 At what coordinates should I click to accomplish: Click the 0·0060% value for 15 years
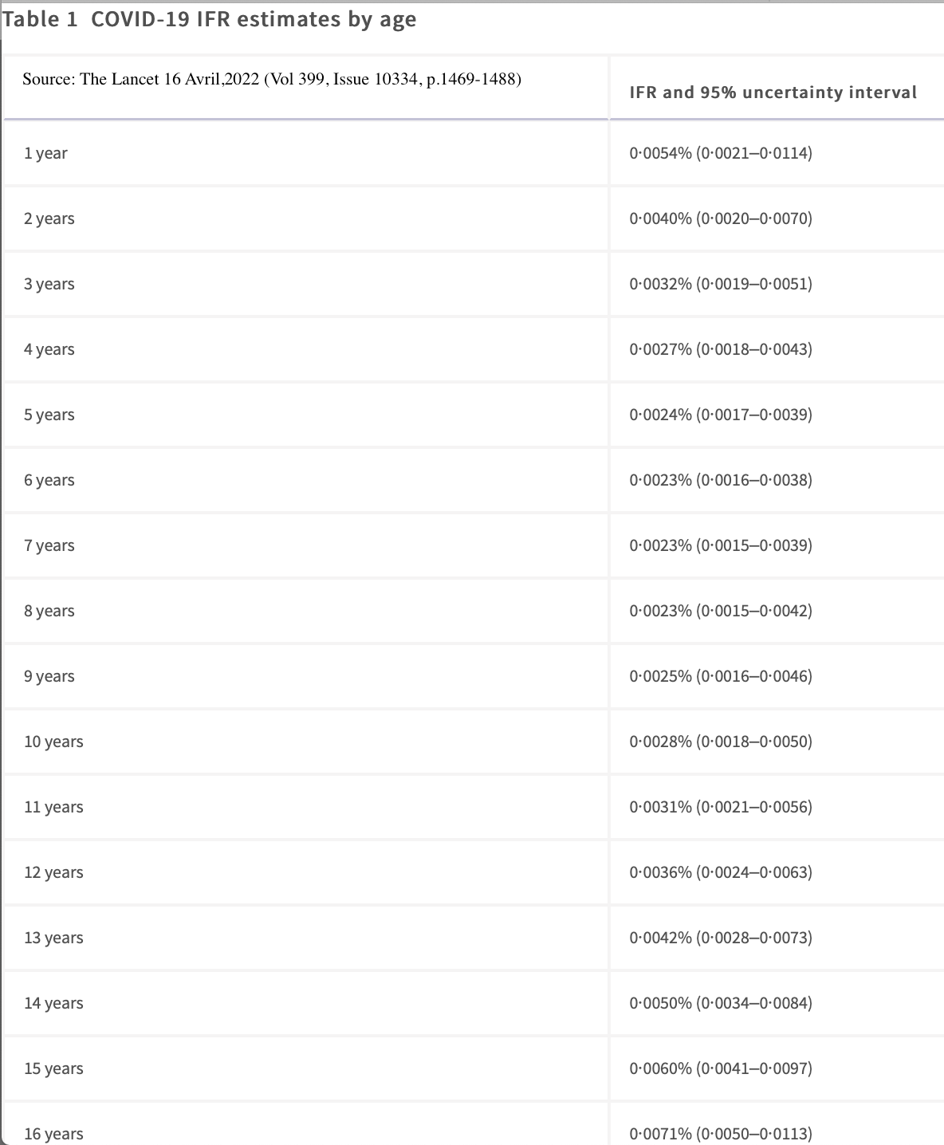[x=661, y=1068]
